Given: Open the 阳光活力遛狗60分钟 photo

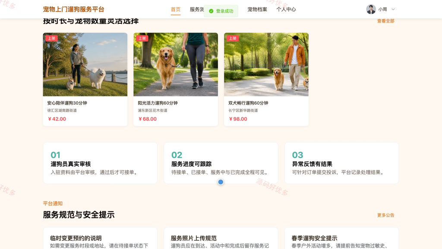Looking at the screenshot, I should click(176, 64).
